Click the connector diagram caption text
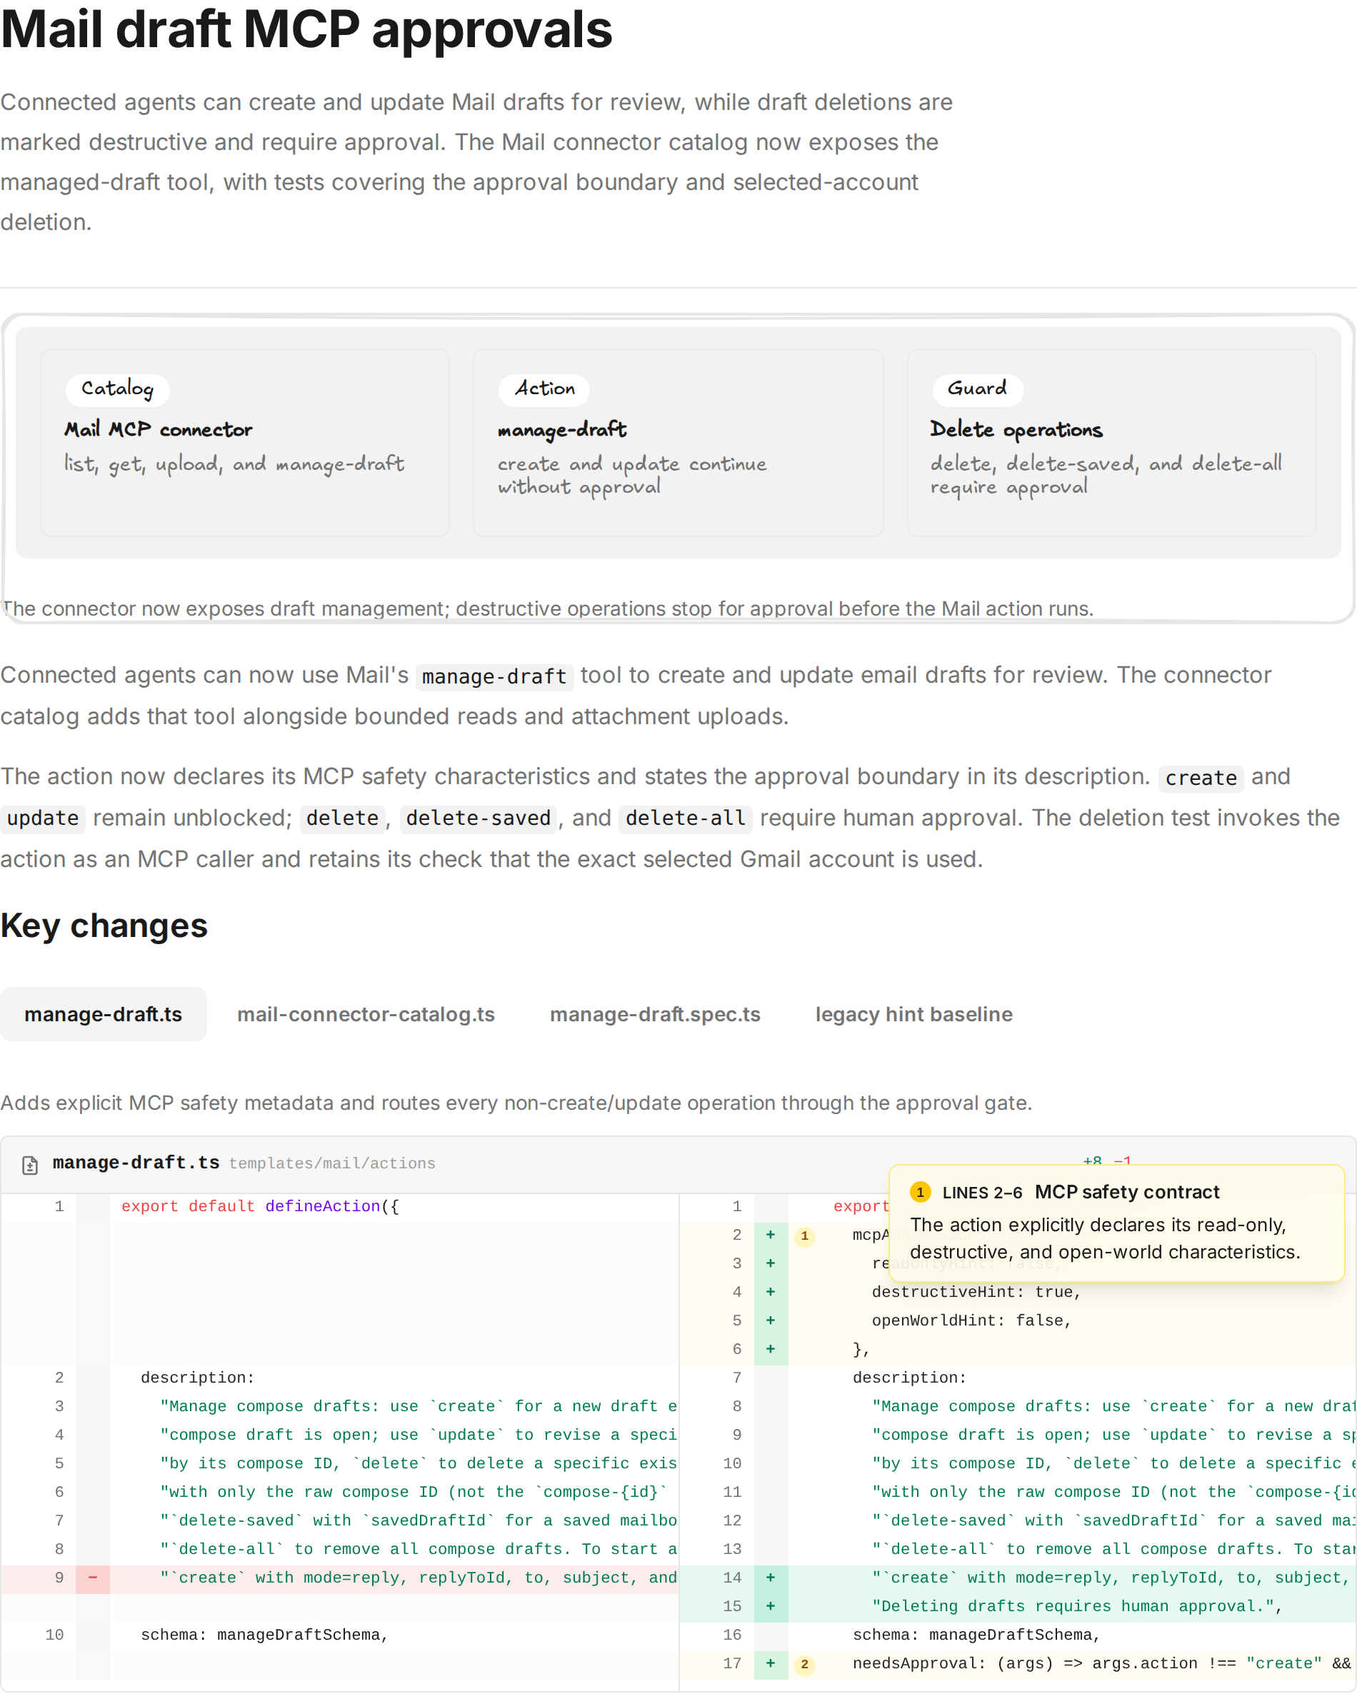The height and width of the screenshot is (1694, 1357). click(x=548, y=609)
